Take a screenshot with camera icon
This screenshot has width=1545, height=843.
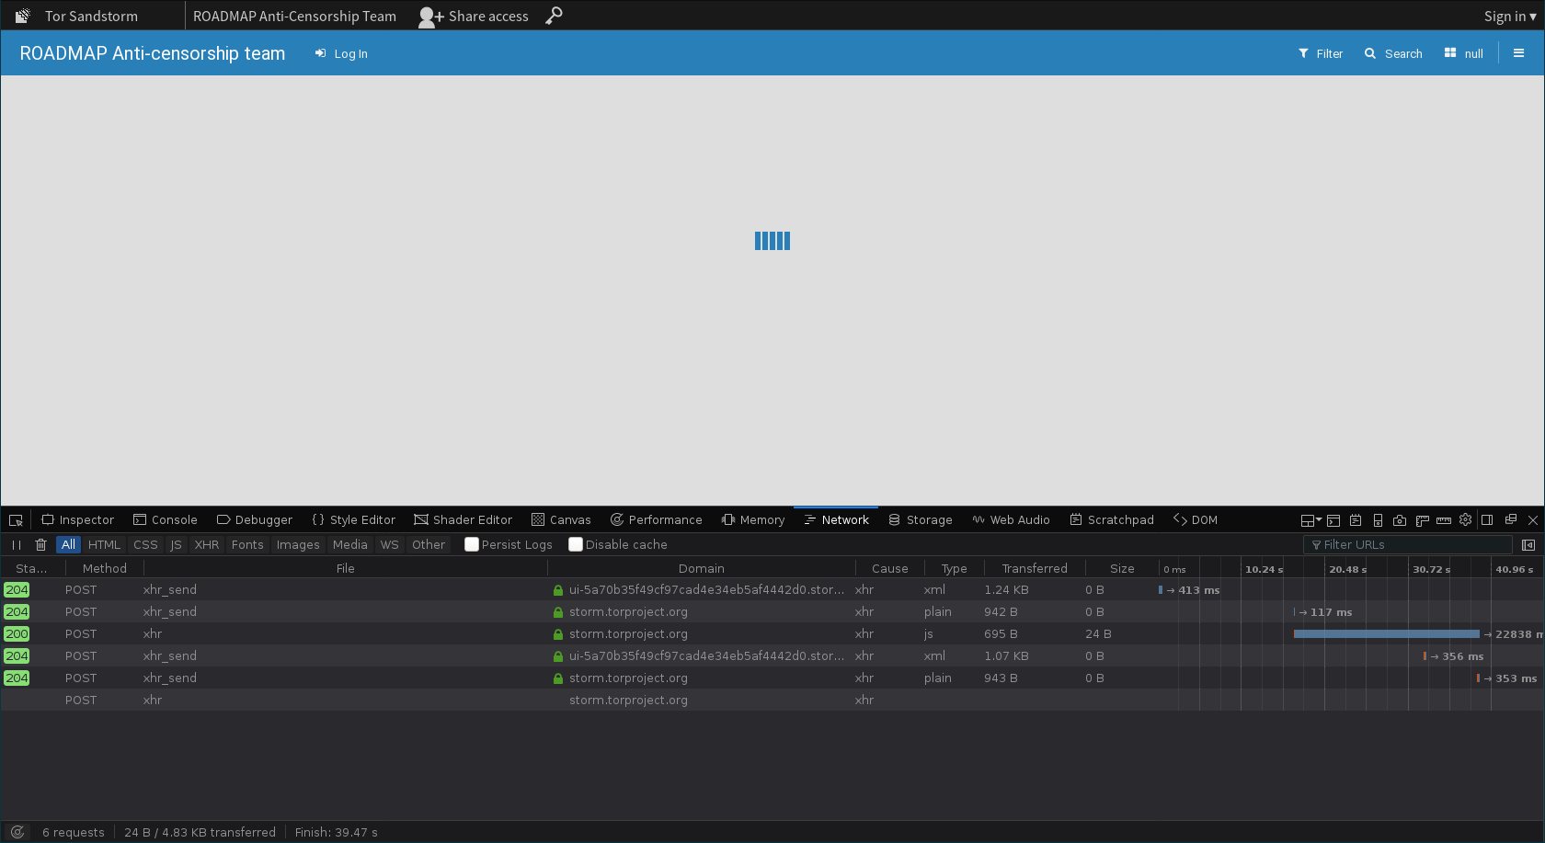[1400, 520]
